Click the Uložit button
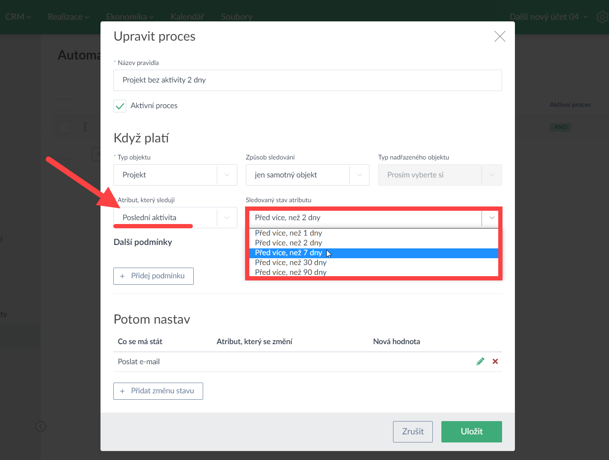This screenshot has width=609, height=460. pos(471,432)
